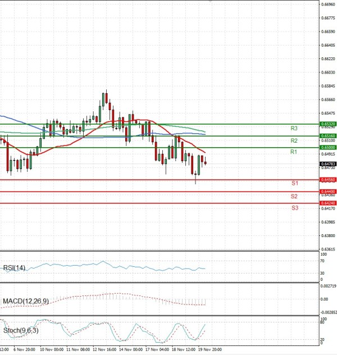Click the 0.63615 price axis label
Image resolution: width=337 pixels, height=355 pixels.
coord(328,249)
